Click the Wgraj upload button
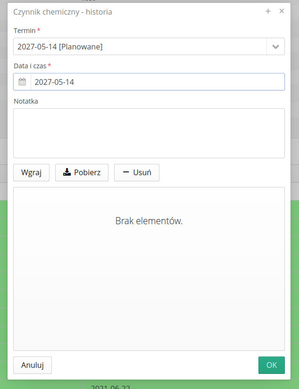 [31, 172]
